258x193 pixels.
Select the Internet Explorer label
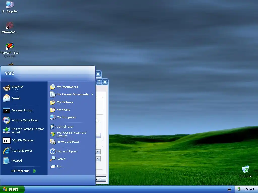22,151
